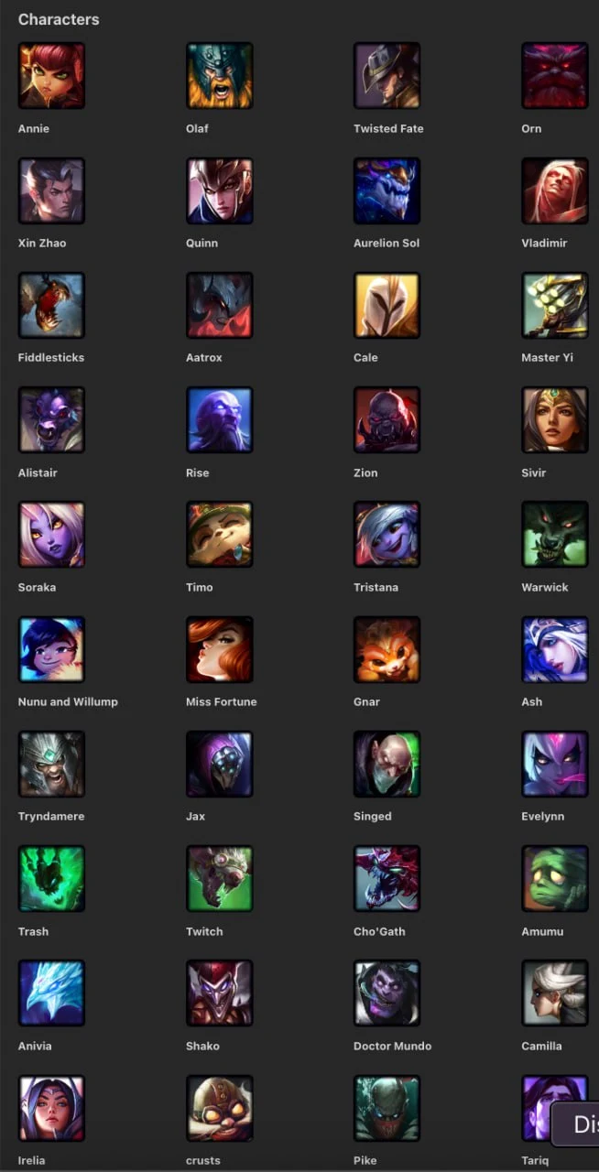Select the Evelynn character portrait
The width and height of the screenshot is (599, 1172).
point(555,764)
